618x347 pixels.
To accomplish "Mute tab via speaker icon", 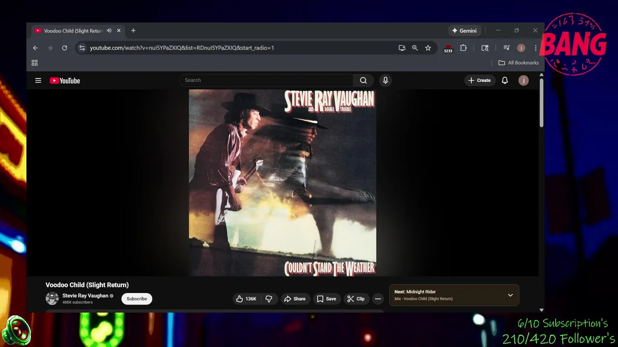I will 109,30.
